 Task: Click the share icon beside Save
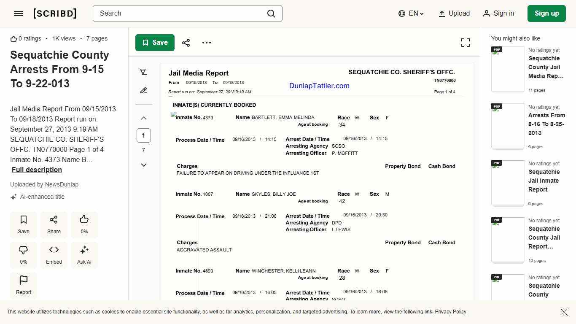coord(186,43)
